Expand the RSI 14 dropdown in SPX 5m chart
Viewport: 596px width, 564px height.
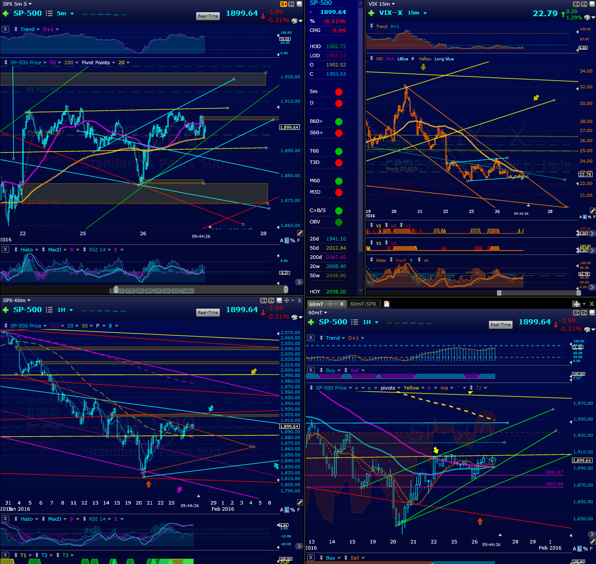point(109,250)
